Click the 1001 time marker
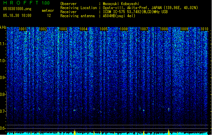Image resolution: width=212 pixels, height=135 pixels. pyautogui.click(x=23, y=29)
